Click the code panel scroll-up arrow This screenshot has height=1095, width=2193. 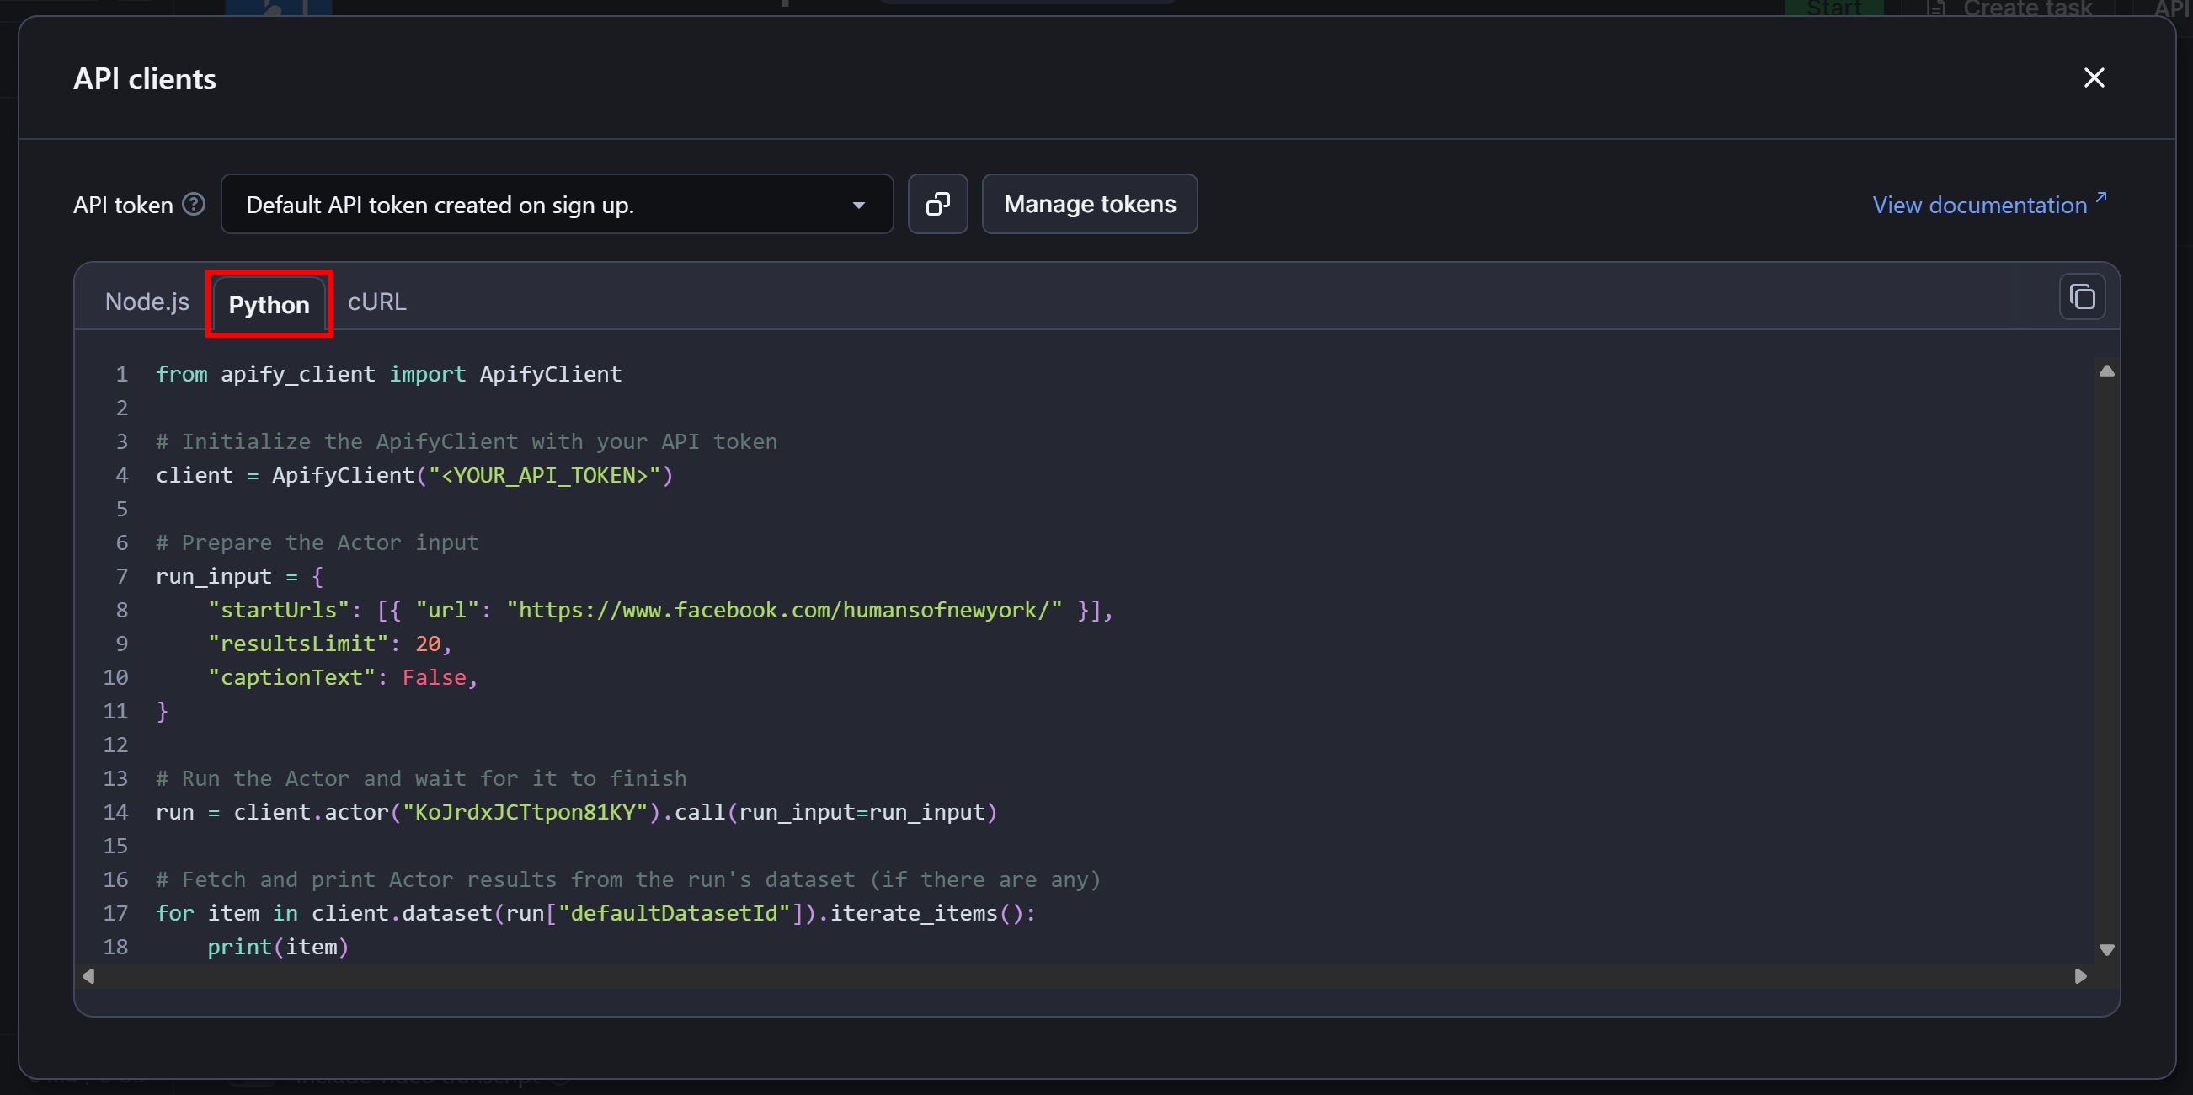tap(2107, 370)
